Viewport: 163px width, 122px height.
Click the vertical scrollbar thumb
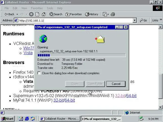(160, 86)
